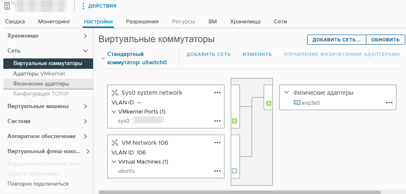The image size is (406, 194).
Task: Click УПРАВЛЕНИЕ ФИЗИЧЕСКИМИ АДАПТЕРАМИ
Action: (x=342, y=54)
